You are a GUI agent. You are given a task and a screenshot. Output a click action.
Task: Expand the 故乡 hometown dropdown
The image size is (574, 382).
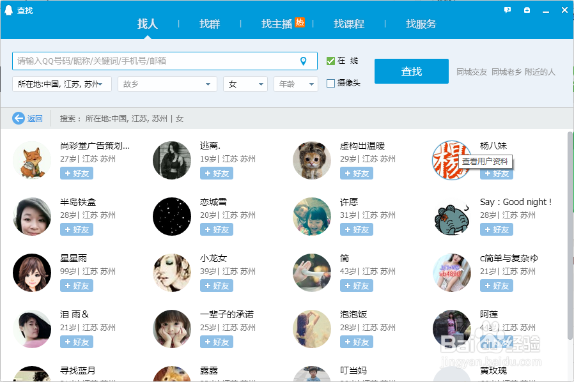[x=167, y=84]
